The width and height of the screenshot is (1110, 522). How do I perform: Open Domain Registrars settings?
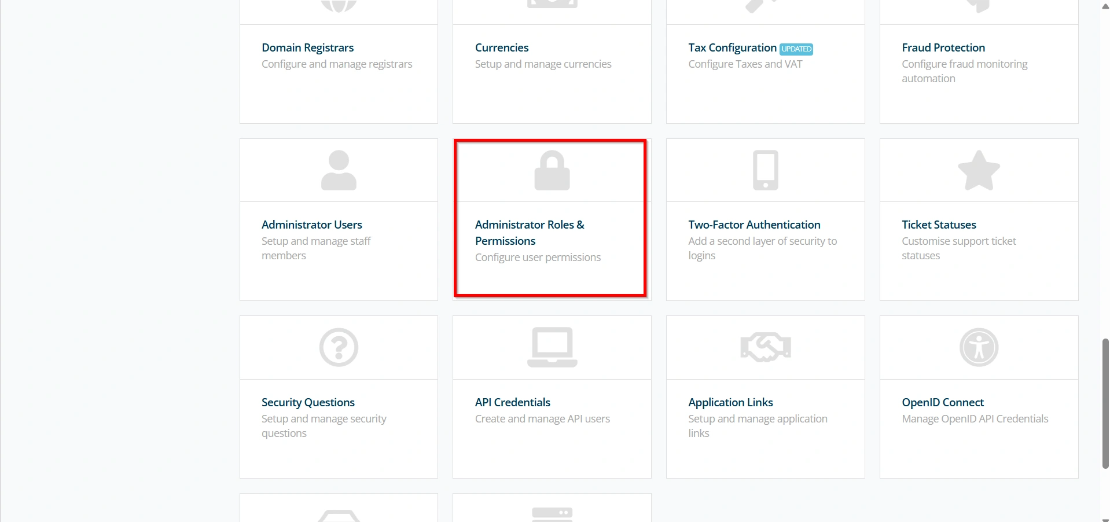pyautogui.click(x=307, y=47)
